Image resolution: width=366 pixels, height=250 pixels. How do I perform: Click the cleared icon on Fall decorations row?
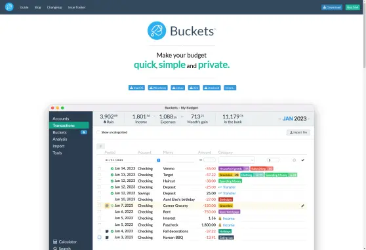tap(112, 232)
